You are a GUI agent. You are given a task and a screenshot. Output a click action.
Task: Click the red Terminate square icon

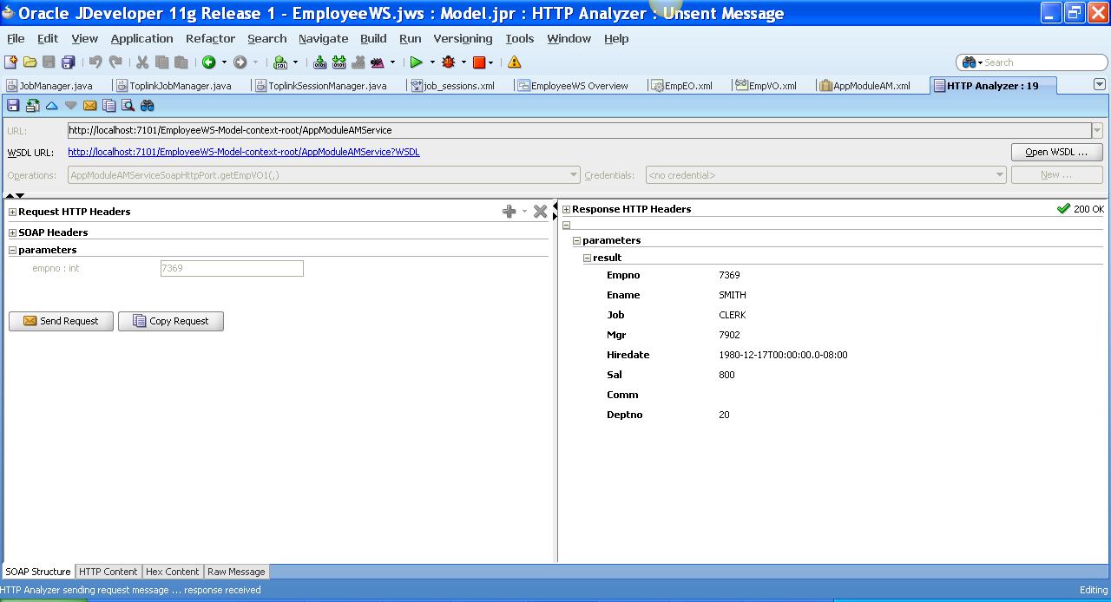478,62
